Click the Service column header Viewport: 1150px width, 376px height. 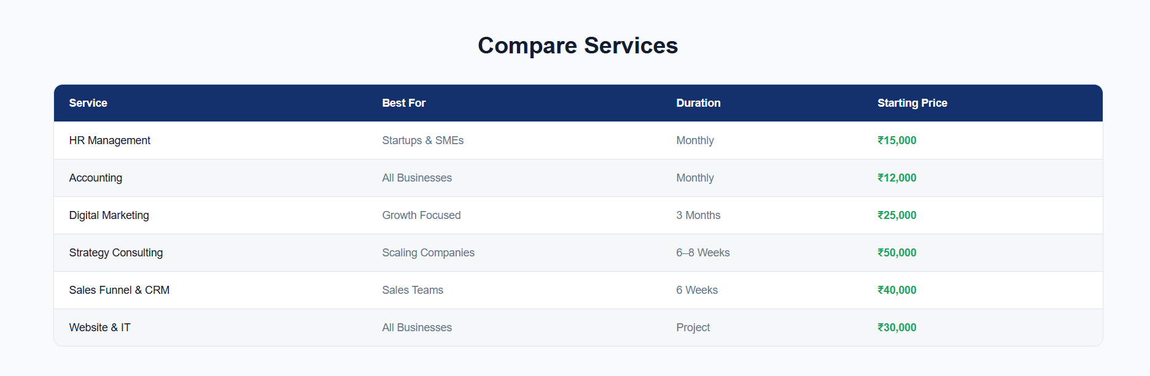88,103
